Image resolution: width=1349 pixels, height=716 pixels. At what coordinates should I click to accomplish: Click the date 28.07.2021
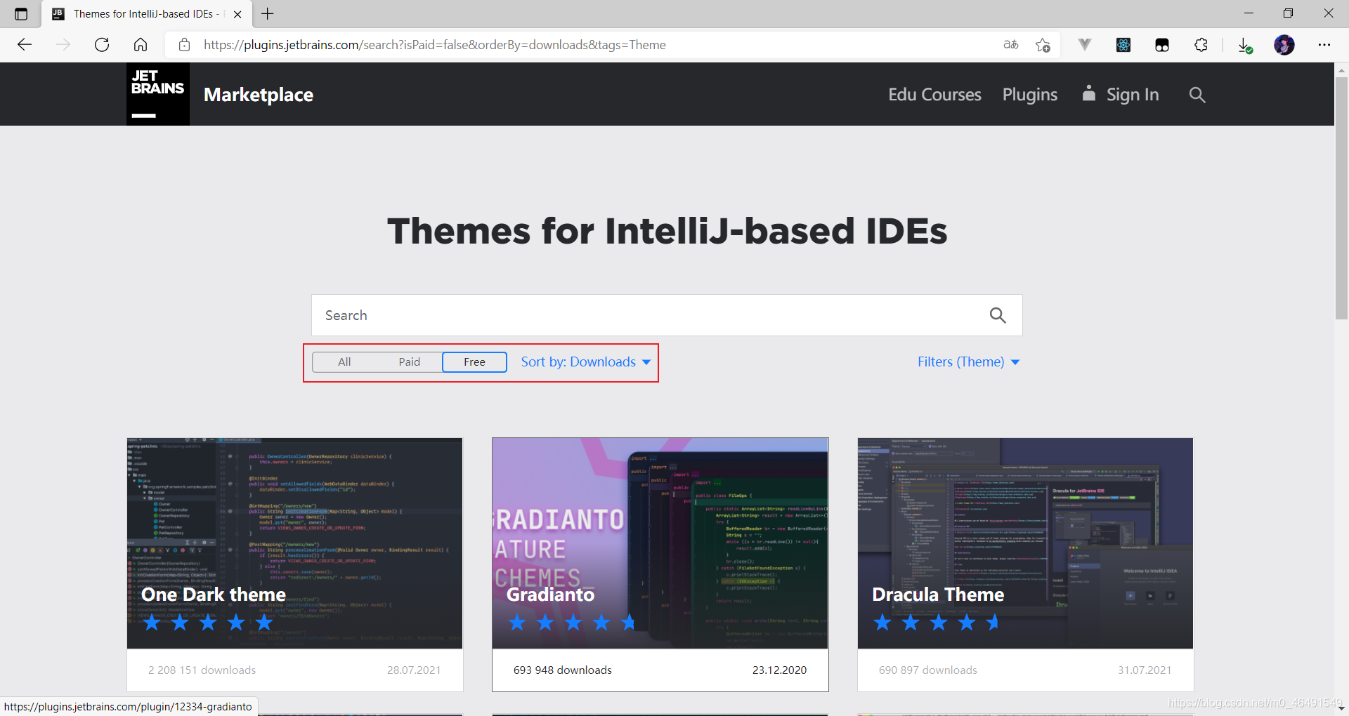(414, 670)
